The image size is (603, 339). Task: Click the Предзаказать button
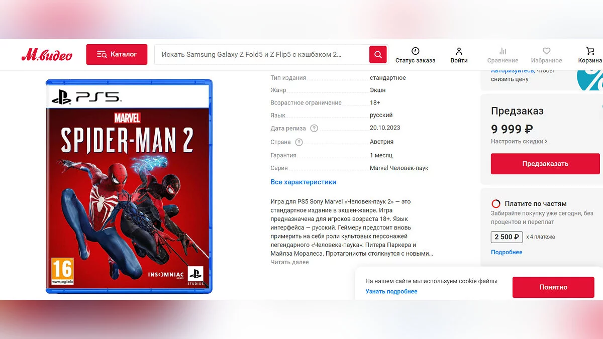[x=545, y=164]
